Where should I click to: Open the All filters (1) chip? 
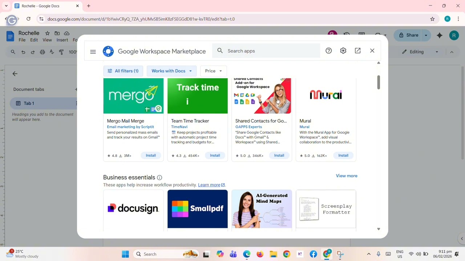123,71
